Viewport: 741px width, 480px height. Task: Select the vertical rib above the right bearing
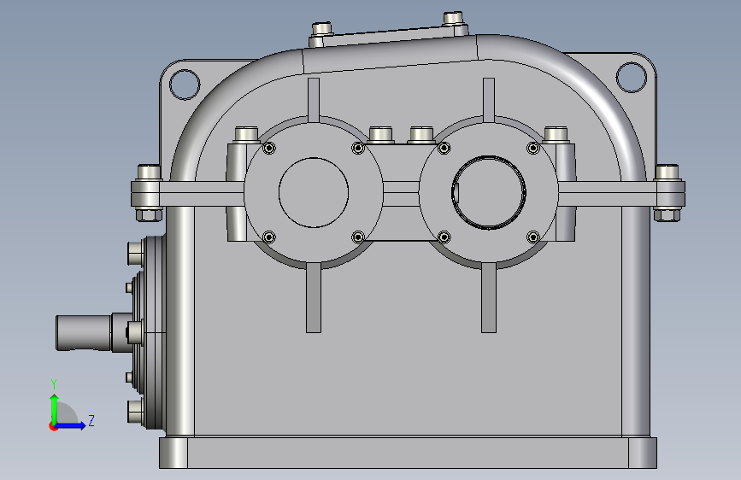tap(489, 99)
